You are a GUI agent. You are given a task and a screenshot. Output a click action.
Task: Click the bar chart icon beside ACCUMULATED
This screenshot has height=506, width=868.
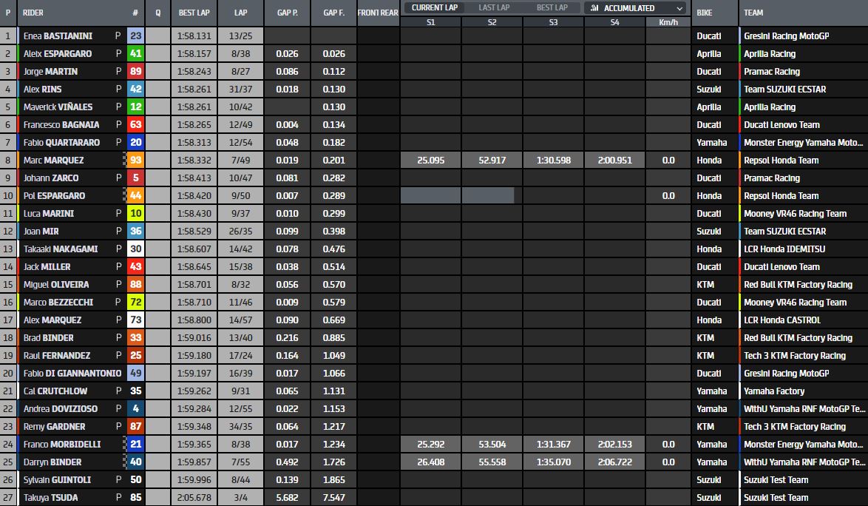(594, 7)
